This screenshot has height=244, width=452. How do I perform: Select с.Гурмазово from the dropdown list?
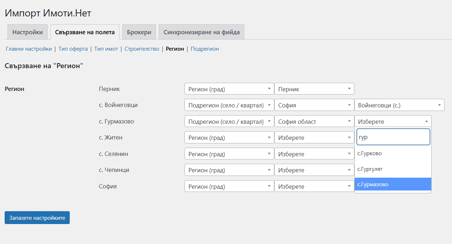point(393,184)
